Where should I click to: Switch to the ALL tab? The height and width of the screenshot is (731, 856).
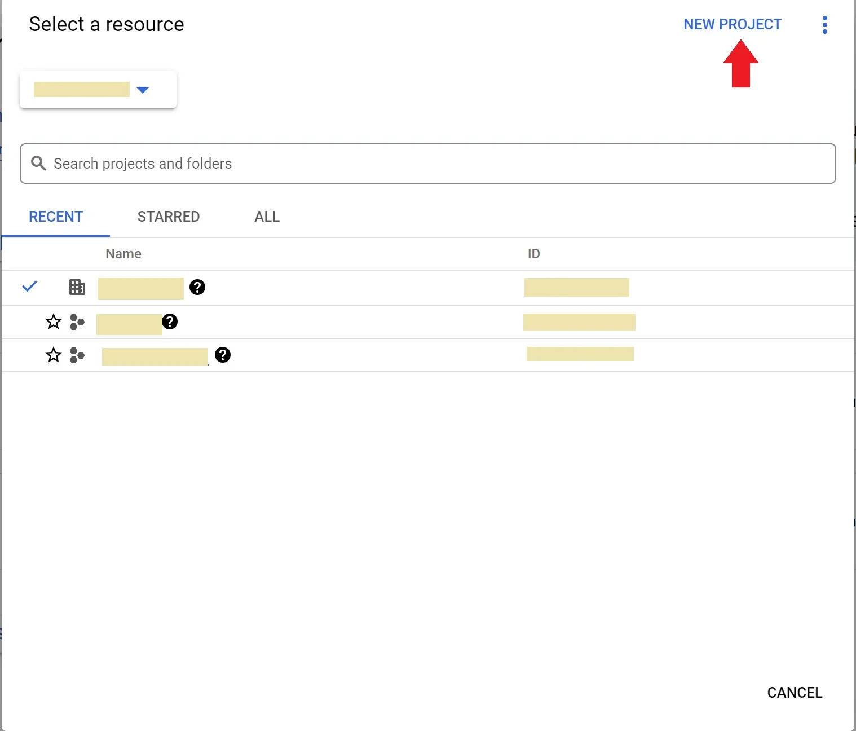[267, 217]
